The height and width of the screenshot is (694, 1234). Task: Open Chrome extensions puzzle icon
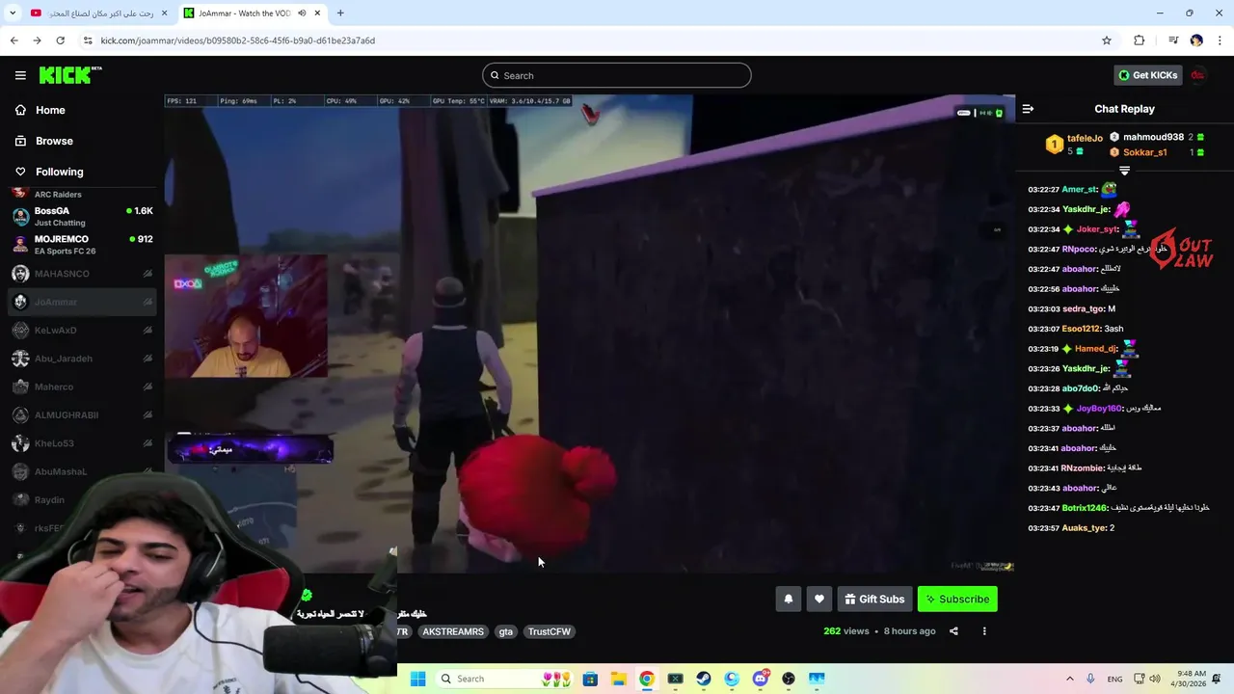[1139, 40]
